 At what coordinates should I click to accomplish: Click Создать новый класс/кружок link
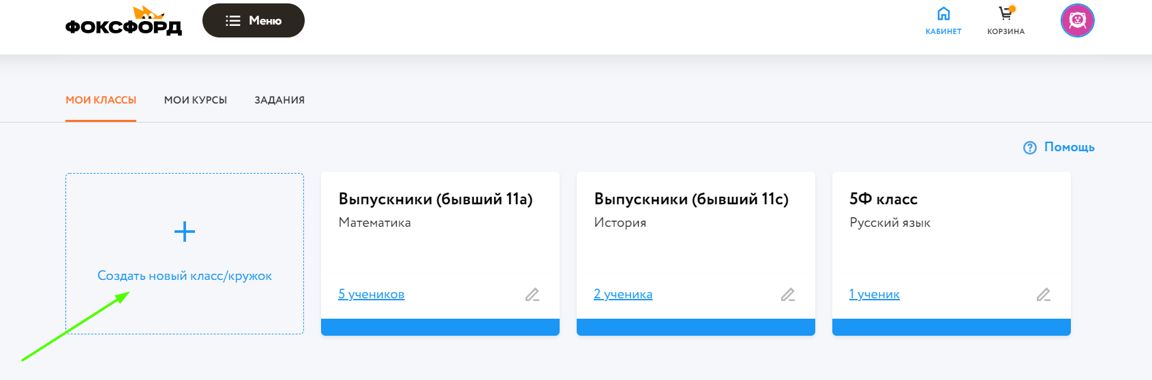point(185,276)
